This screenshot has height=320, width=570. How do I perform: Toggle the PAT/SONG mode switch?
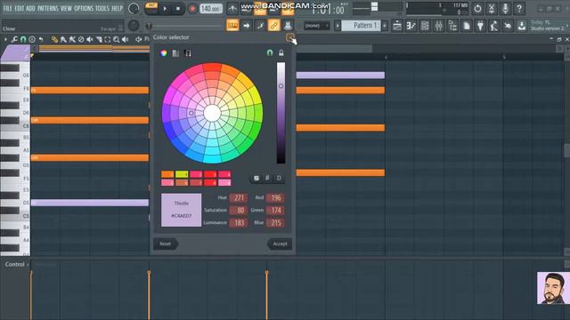[151, 8]
